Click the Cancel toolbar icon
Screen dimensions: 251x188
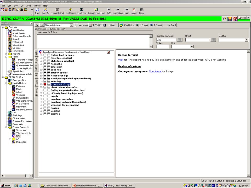point(134,10)
